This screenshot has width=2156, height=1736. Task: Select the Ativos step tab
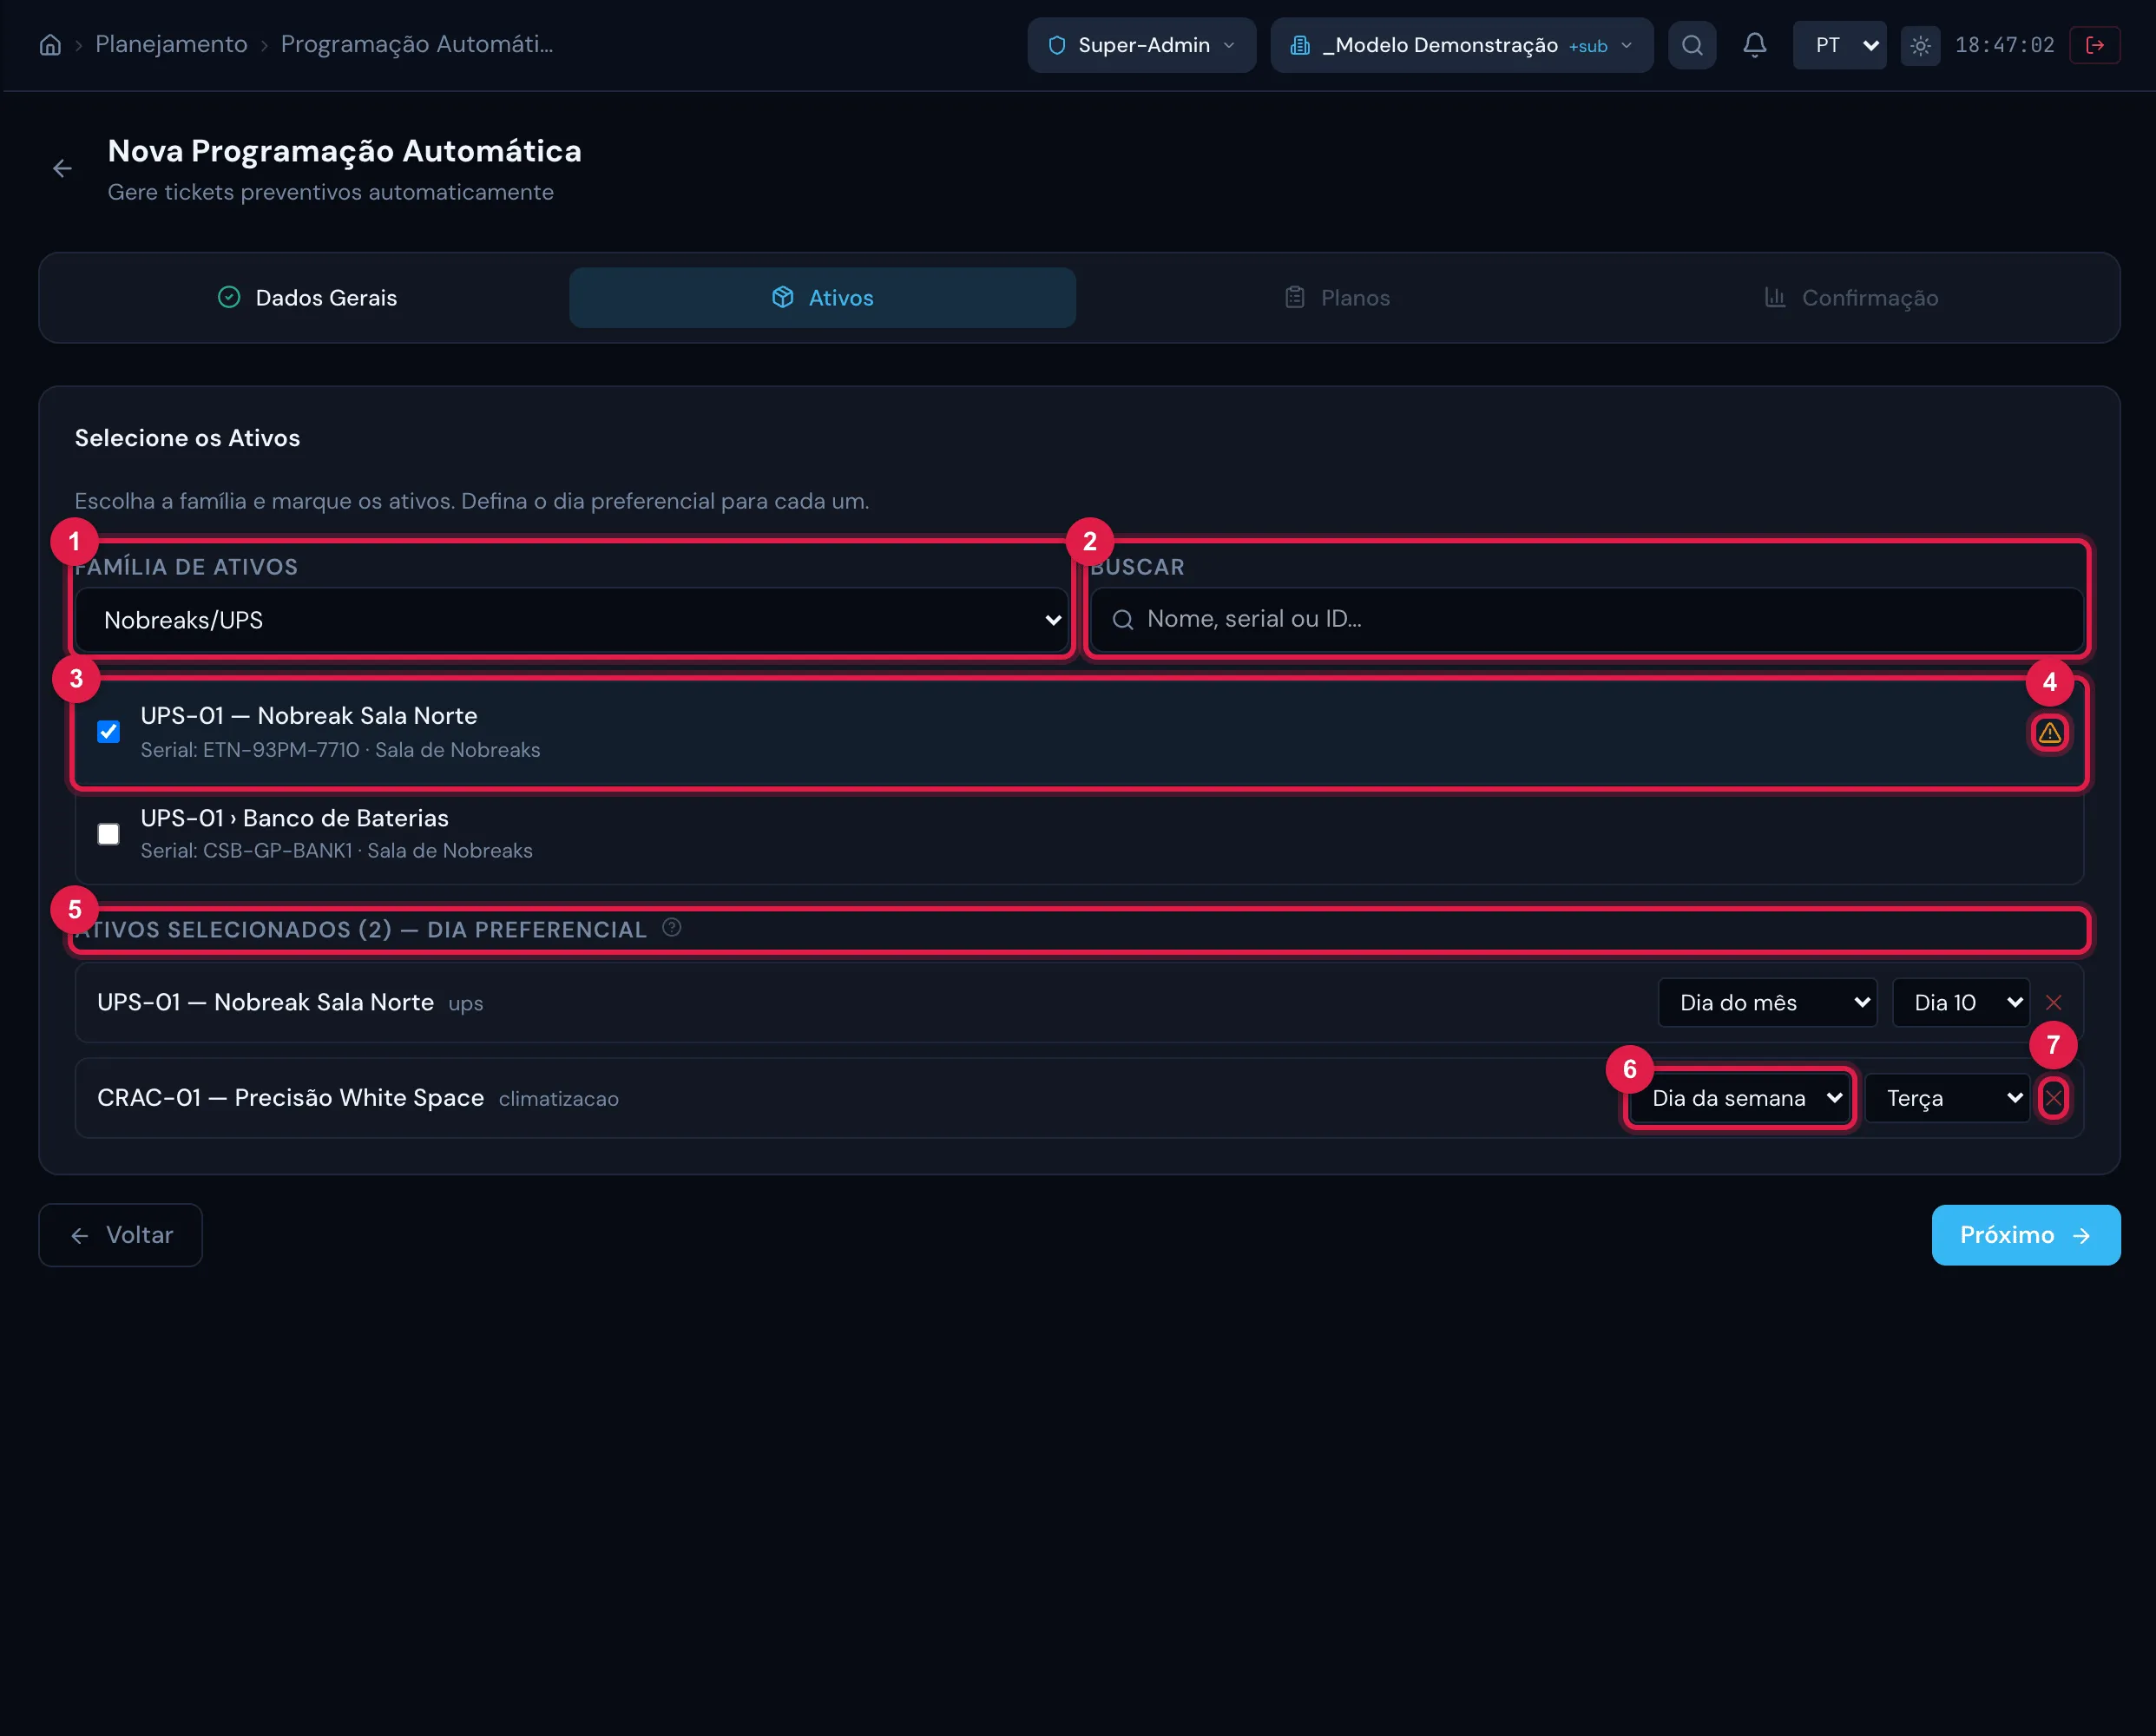[822, 298]
